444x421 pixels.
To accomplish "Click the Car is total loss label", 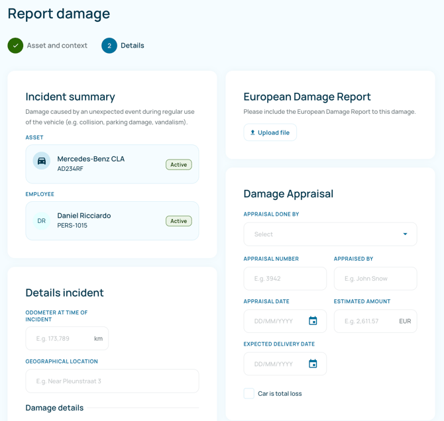I will pyautogui.click(x=280, y=394).
